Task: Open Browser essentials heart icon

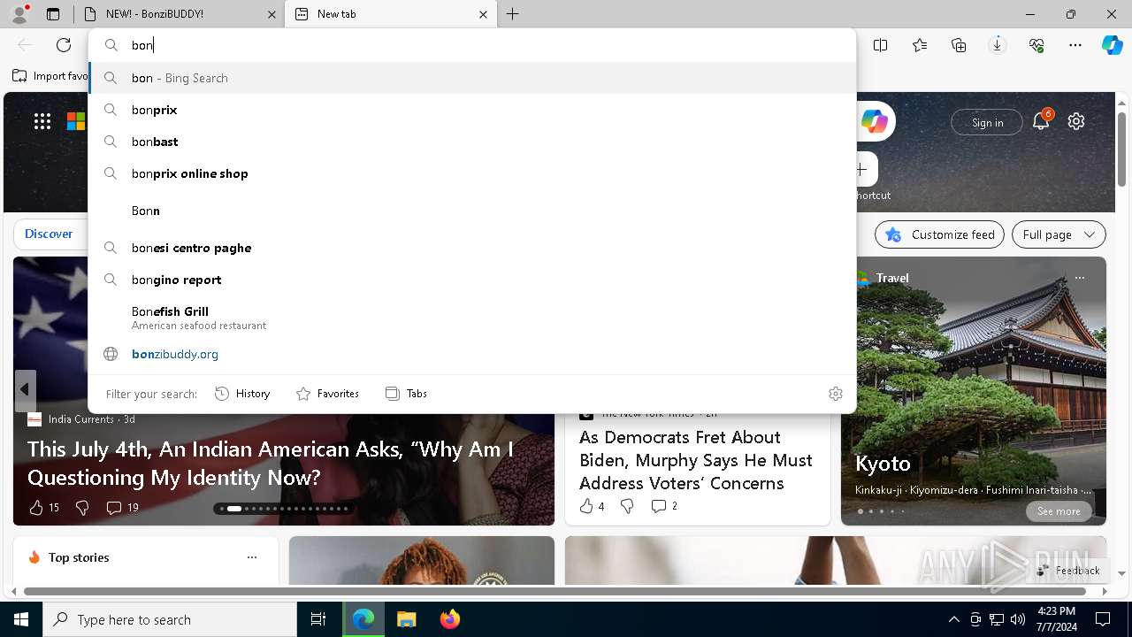Action: click(x=1036, y=45)
